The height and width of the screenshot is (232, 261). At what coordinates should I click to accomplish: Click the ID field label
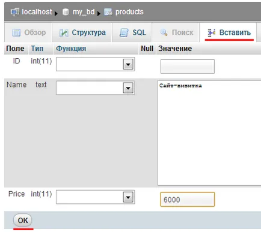coord(16,61)
